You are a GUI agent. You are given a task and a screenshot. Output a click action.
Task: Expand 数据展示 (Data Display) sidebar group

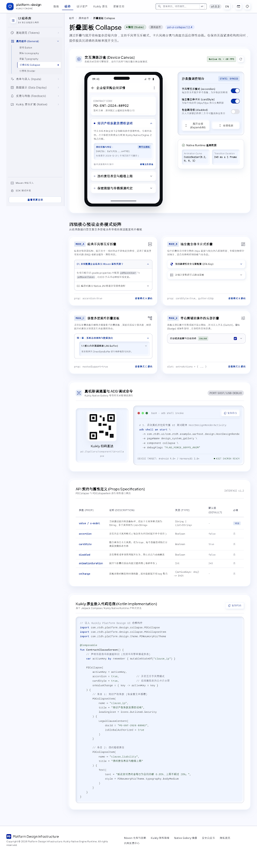click(x=35, y=87)
